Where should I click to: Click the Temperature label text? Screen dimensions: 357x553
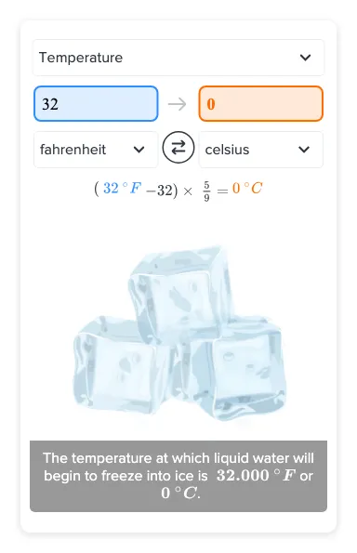click(x=81, y=58)
